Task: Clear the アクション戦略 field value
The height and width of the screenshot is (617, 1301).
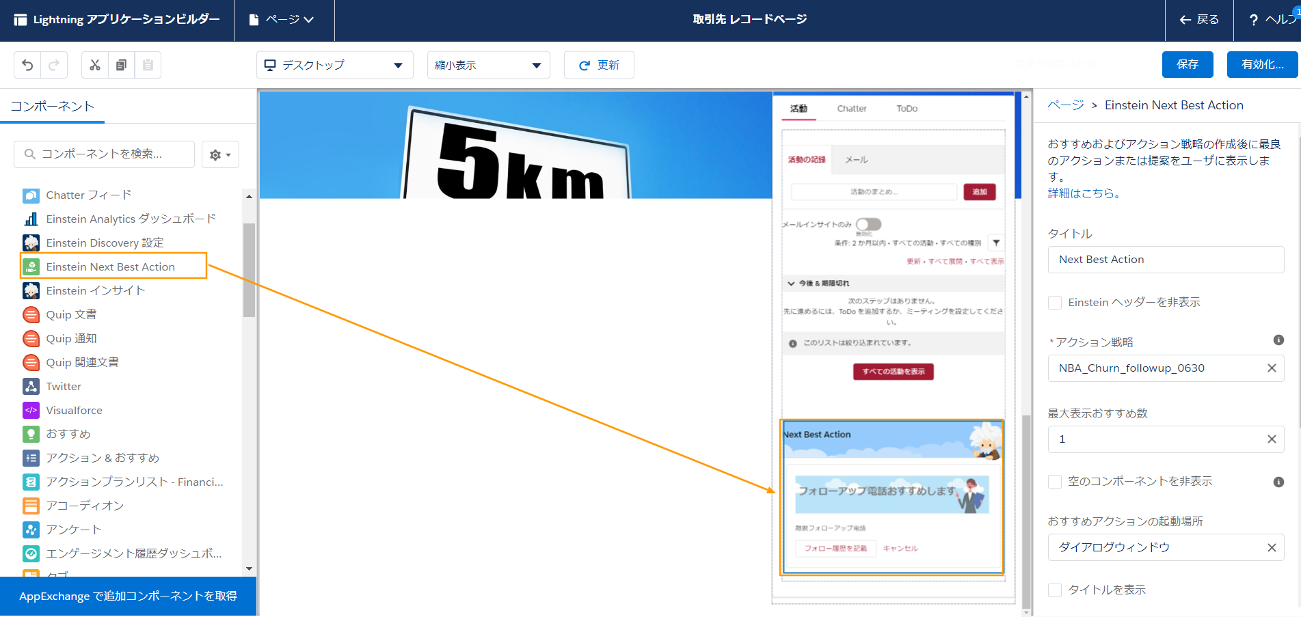Action: pos(1271,368)
